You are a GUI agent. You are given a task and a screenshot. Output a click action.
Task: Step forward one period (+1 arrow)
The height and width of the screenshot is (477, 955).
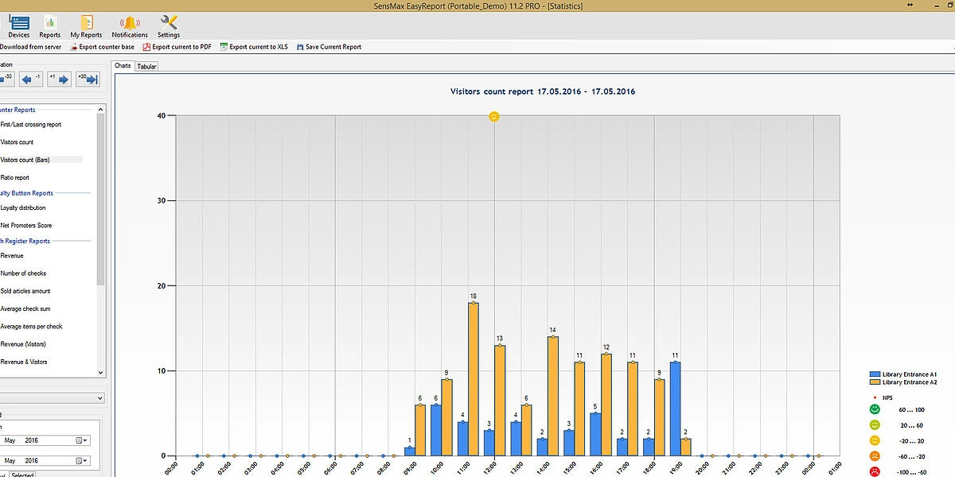59,79
